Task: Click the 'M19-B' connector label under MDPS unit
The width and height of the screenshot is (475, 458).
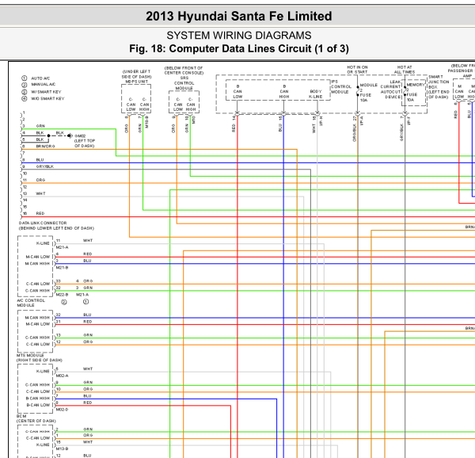Action: tap(146, 122)
